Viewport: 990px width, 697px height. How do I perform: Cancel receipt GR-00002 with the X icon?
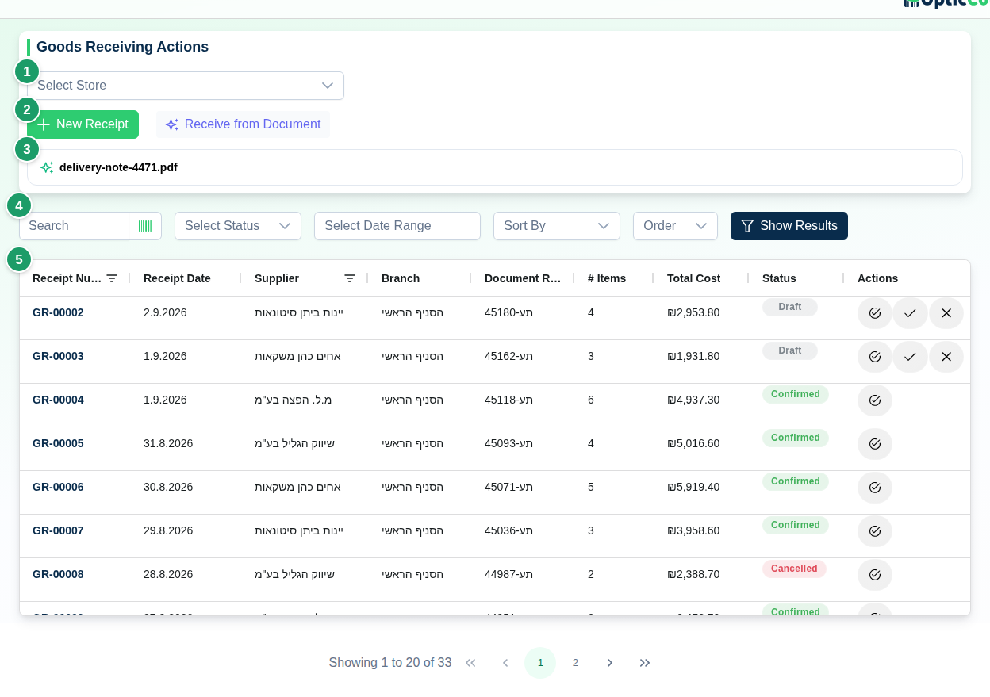946,313
